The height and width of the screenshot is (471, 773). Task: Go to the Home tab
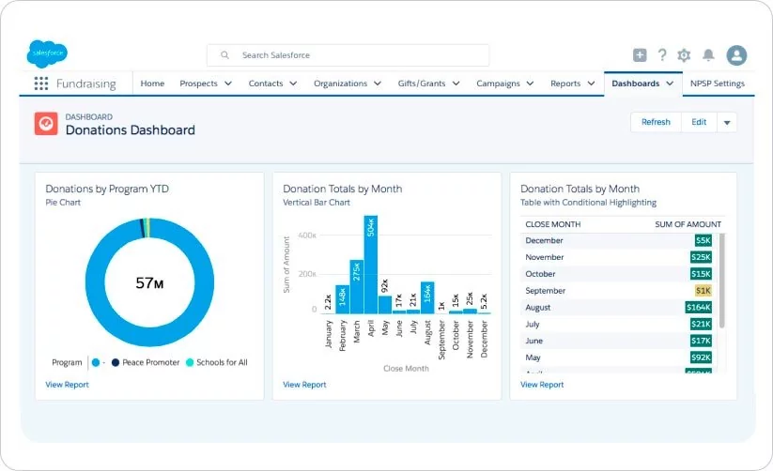tap(152, 84)
